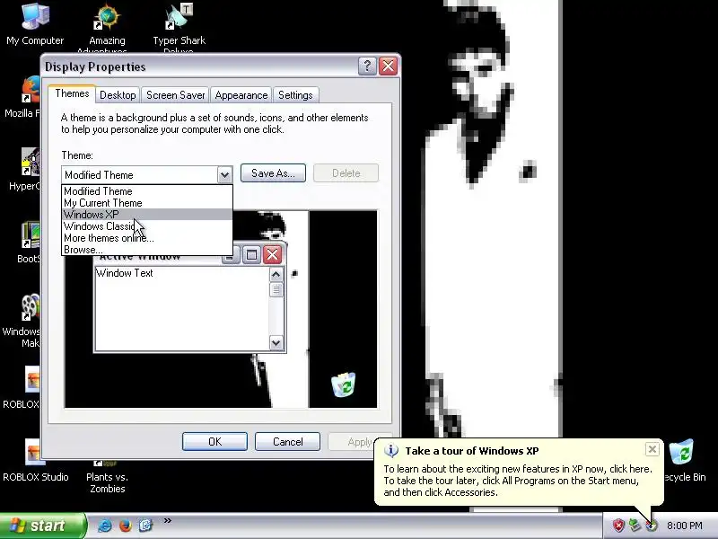Click preview window scrollbar down arrow
Image resolution: width=718 pixels, height=539 pixels.
(x=276, y=342)
